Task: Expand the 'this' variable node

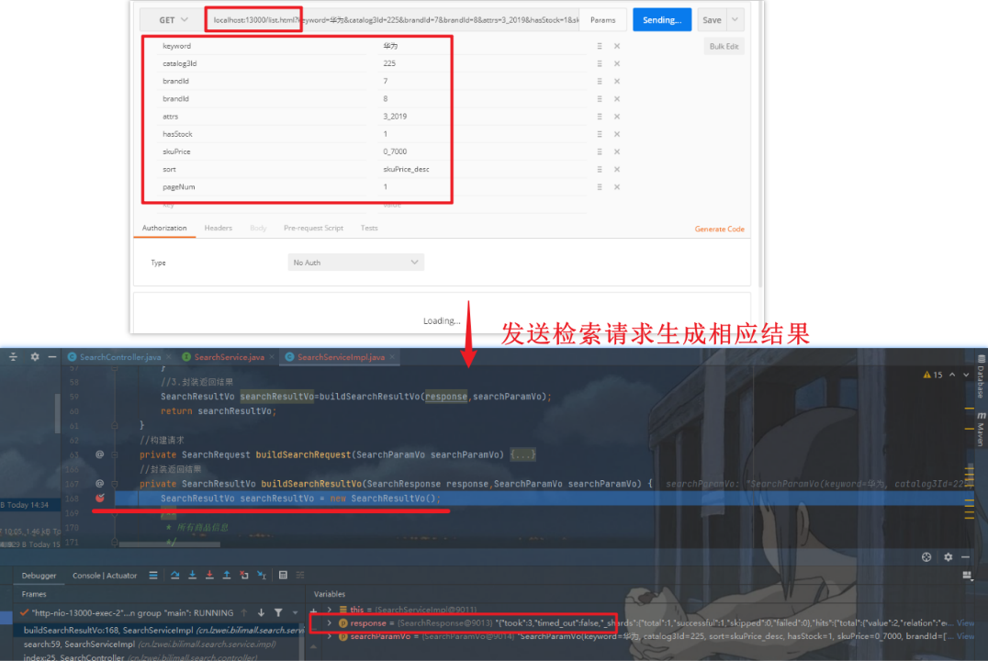Action: tap(330, 610)
